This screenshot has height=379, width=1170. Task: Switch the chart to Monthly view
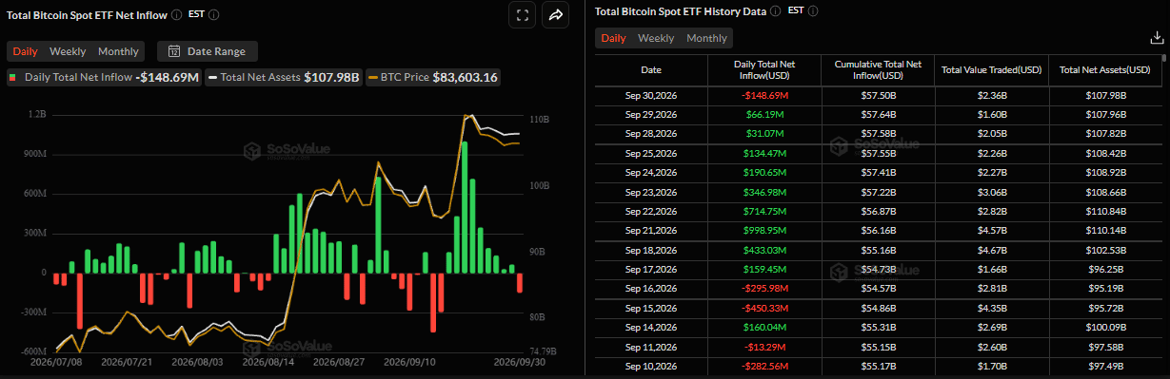tap(119, 51)
